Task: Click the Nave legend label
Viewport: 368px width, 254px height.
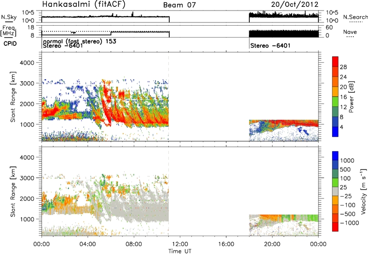Action: tap(350, 32)
